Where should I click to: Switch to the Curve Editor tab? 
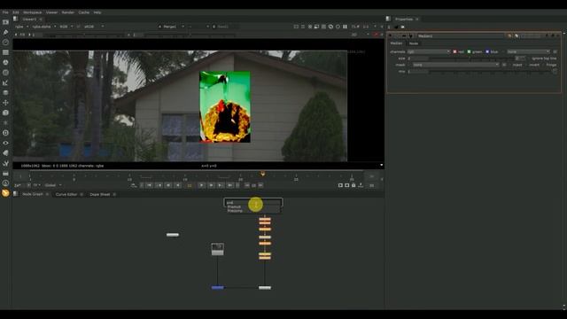point(66,194)
